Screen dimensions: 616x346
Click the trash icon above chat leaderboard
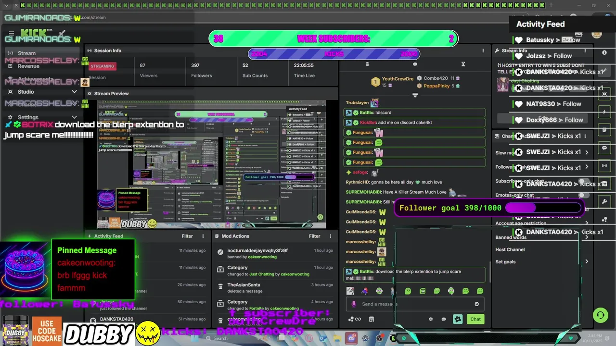(x=367, y=64)
